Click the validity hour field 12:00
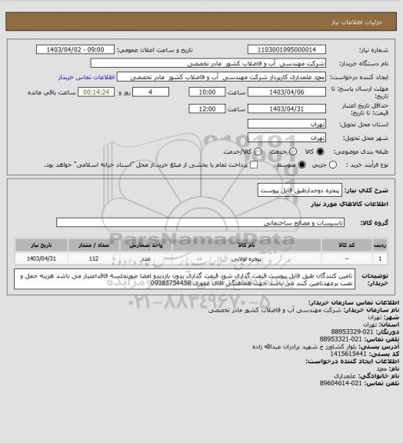 point(207,108)
